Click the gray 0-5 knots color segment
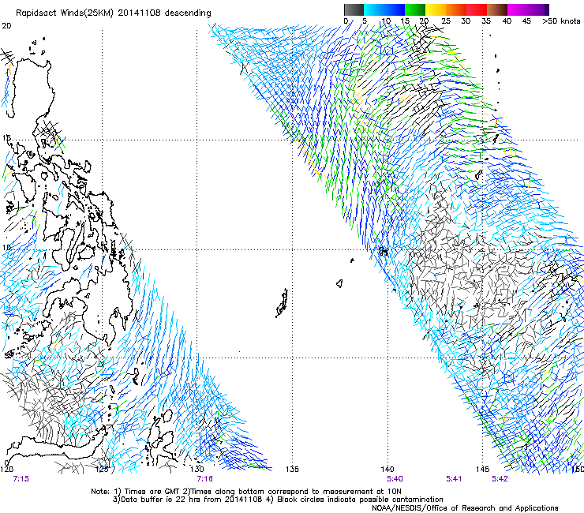Viewport: 584px width, 513px height. [354, 9]
